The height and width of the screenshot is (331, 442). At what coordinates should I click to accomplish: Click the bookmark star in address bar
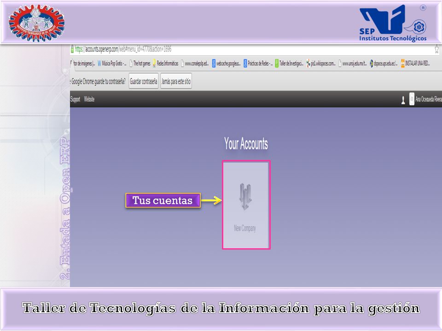click(436, 49)
